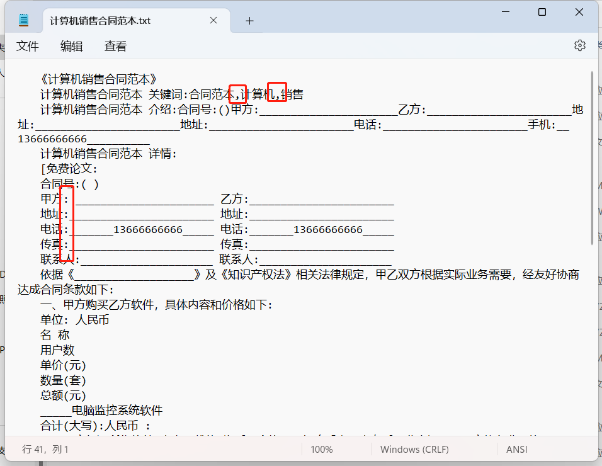Open the 文件 menu
This screenshot has width=602, height=466.
[x=27, y=47]
